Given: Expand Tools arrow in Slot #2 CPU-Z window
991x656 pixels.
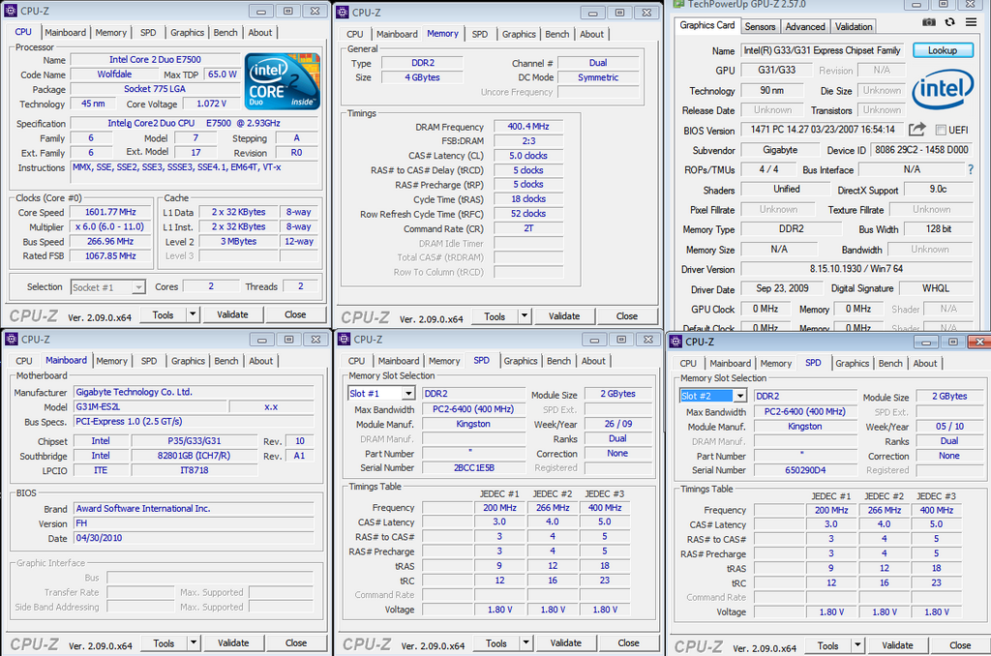Looking at the screenshot, I should click(857, 645).
